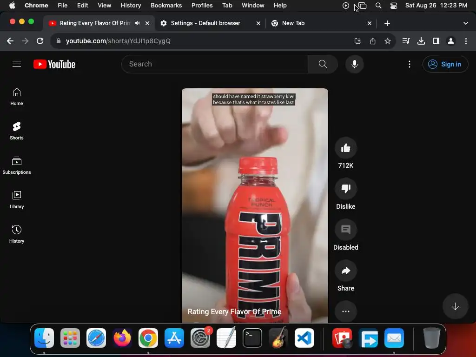Open Library in the sidebar
This screenshot has width=476, height=357.
tap(17, 200)
